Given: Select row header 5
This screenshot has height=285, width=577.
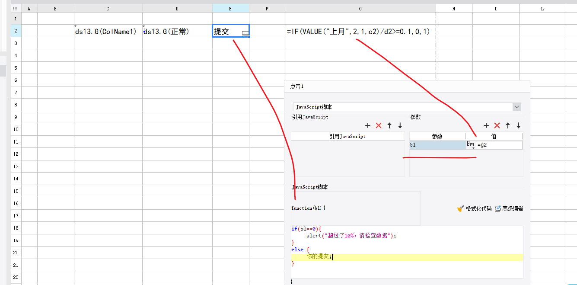Looking at the screenshot, I should [x=16, y=68].
